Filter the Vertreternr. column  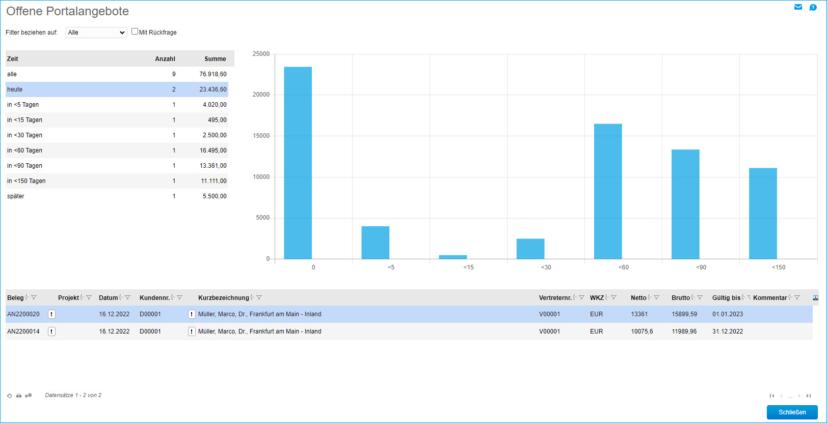pos(581,297)
